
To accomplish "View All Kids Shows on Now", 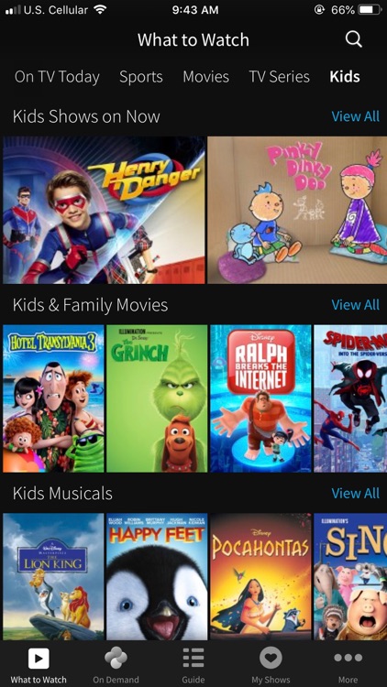I will click(x=356, y=116).
